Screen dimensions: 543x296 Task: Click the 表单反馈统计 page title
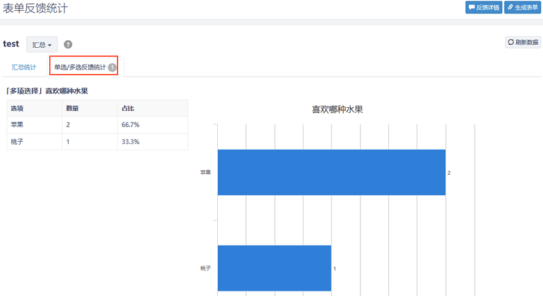click(35, 8)
